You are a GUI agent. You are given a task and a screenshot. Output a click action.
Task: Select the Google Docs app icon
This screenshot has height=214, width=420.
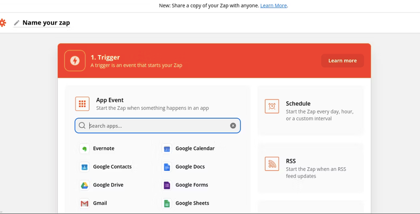(x=167, y=167)
